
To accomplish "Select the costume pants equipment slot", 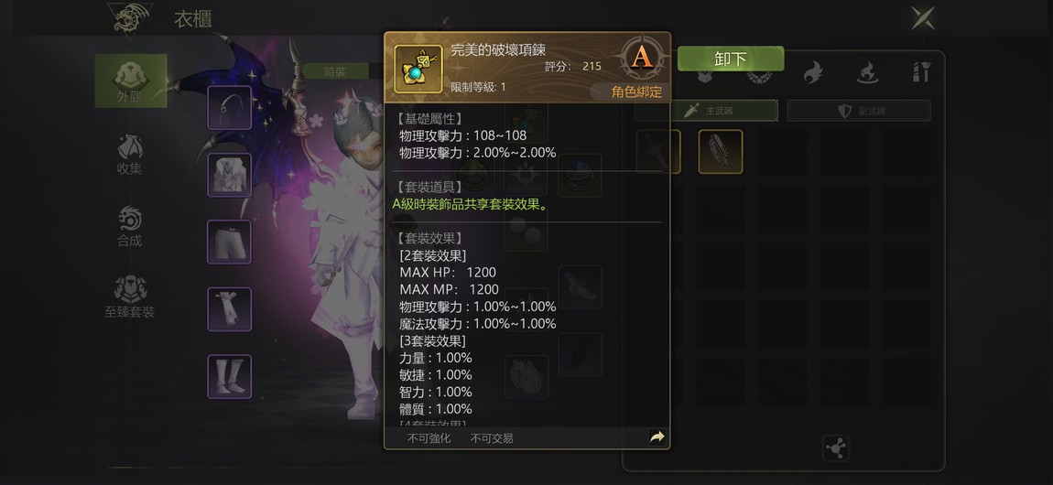I will point(230,242).
